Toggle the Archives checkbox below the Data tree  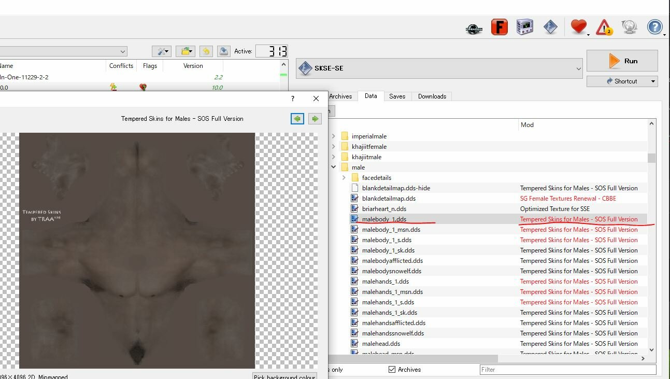tap(392, 369)
